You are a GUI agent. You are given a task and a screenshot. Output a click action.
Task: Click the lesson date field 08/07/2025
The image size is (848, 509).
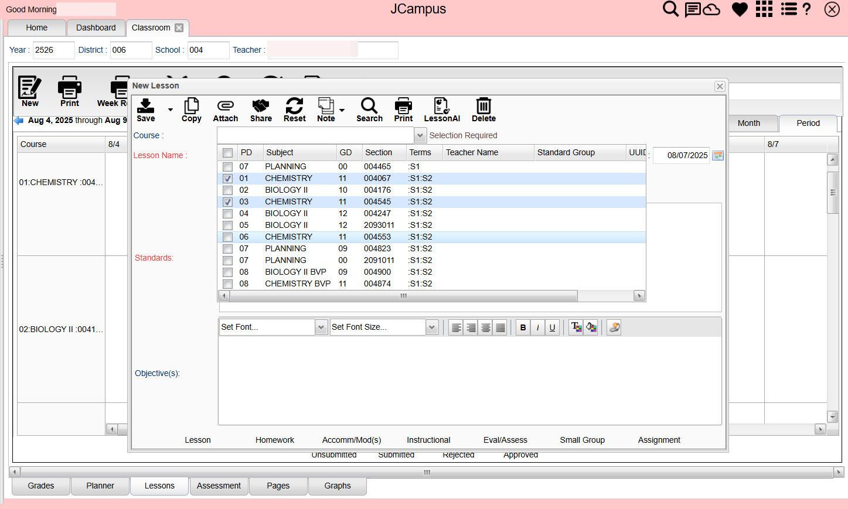682,155
